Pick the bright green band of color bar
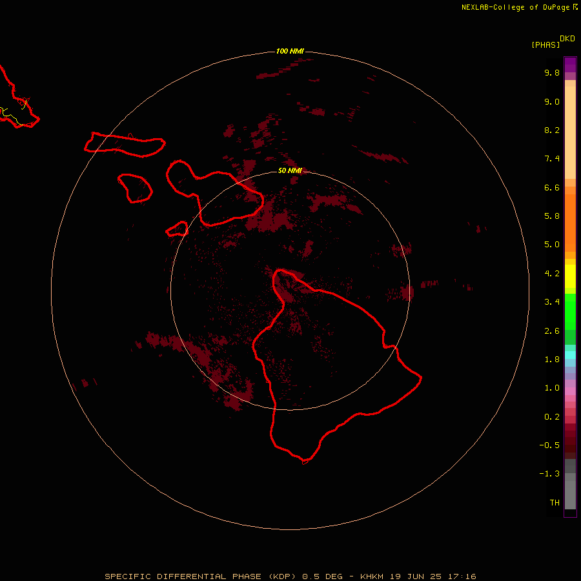 [570, 311]
